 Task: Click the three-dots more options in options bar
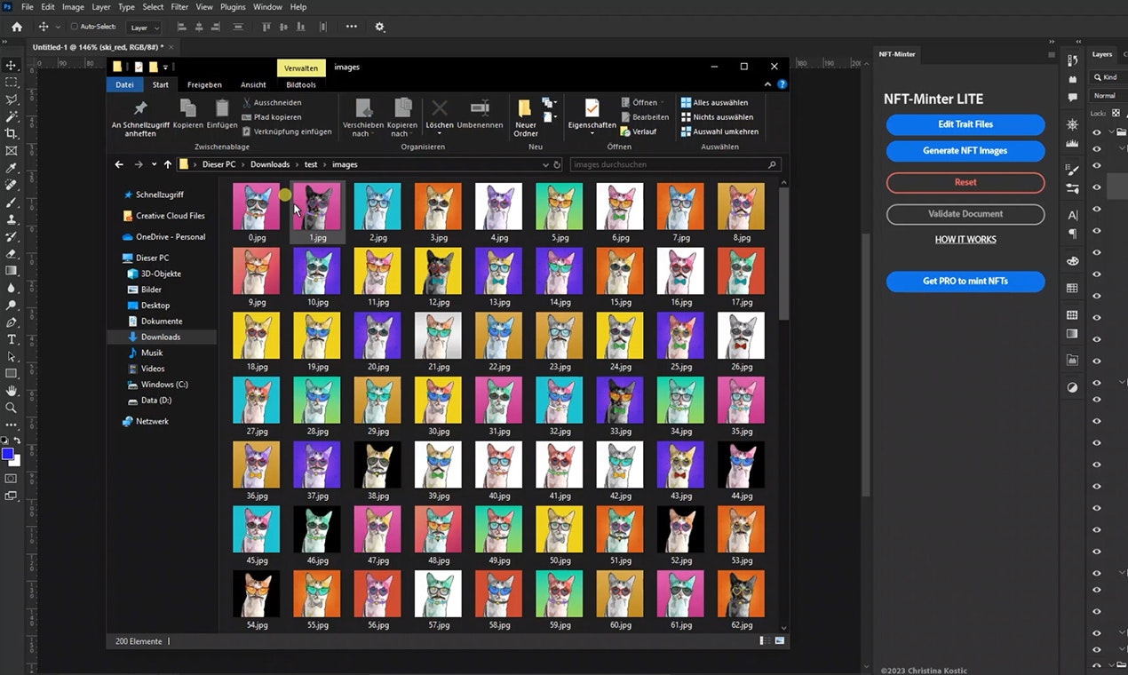coord(352,27)
